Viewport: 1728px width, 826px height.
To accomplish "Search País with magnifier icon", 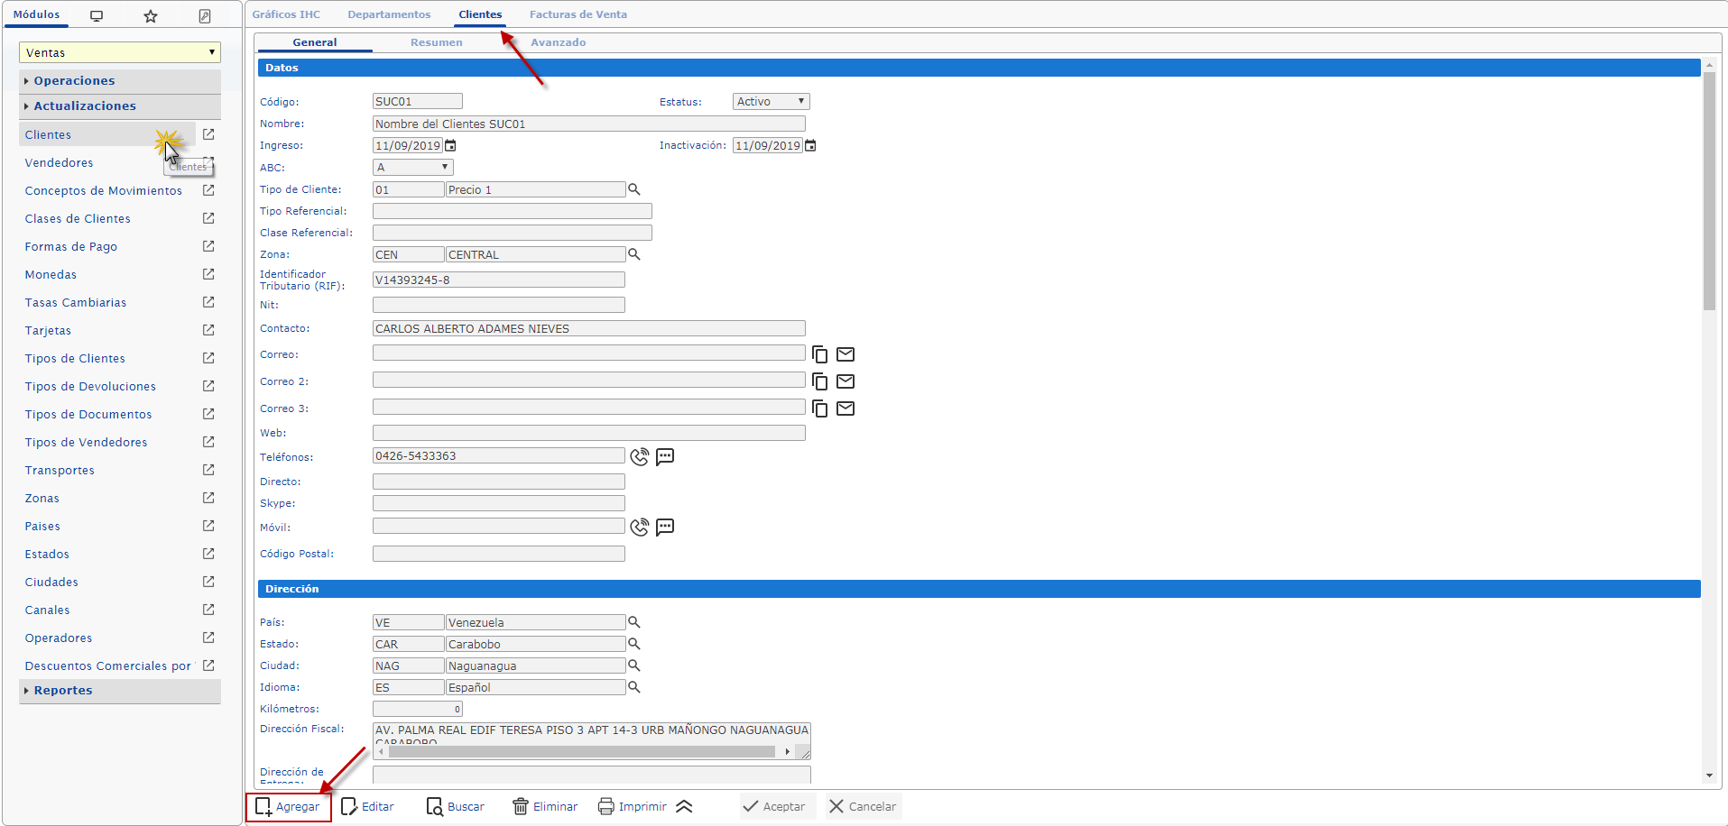I will (634, 622).
